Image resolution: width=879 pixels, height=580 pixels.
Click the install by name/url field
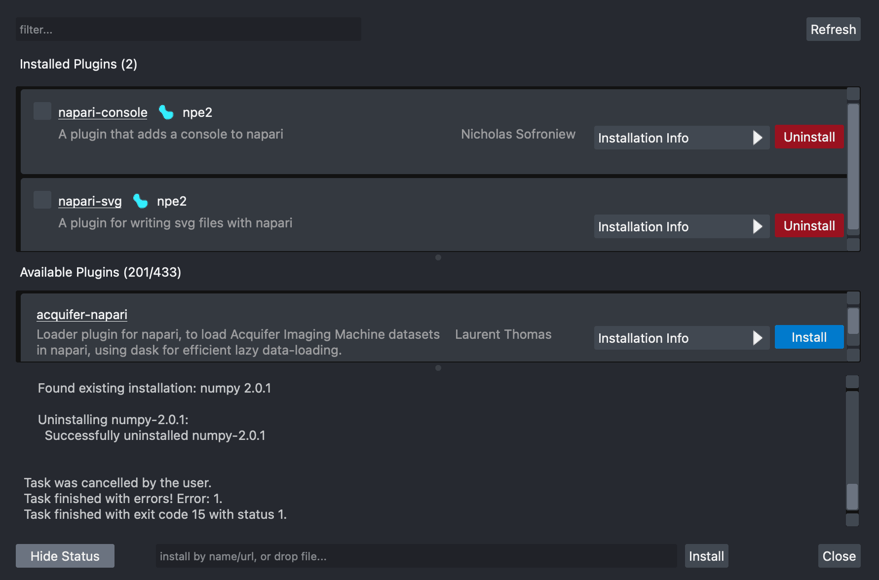[x=416, y=556]
